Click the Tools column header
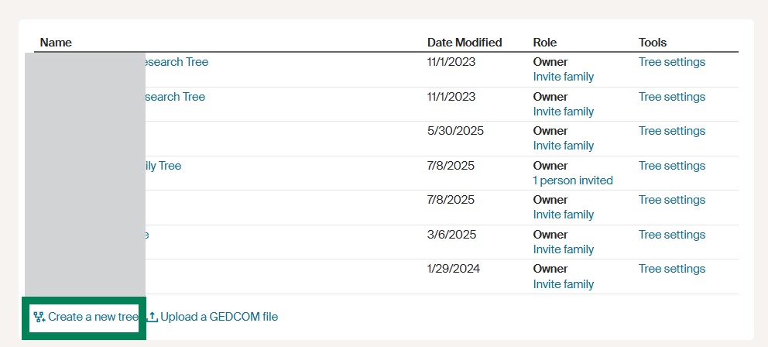768x347 pixels. [652, 43]
